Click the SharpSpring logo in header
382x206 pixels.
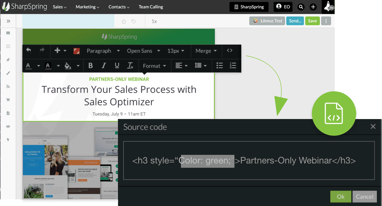pos(24,7)
